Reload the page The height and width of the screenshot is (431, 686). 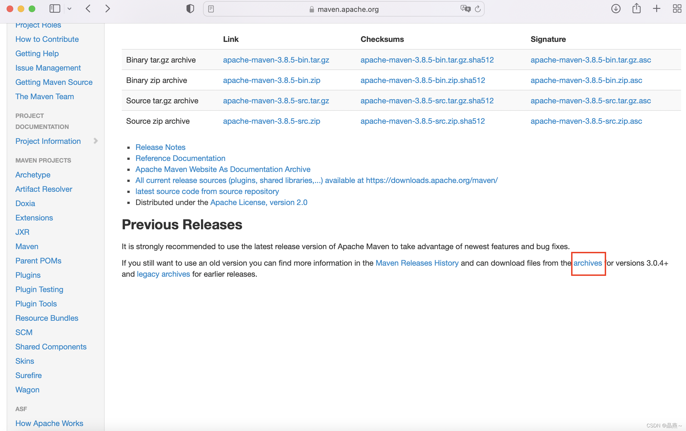coord(478,9)
